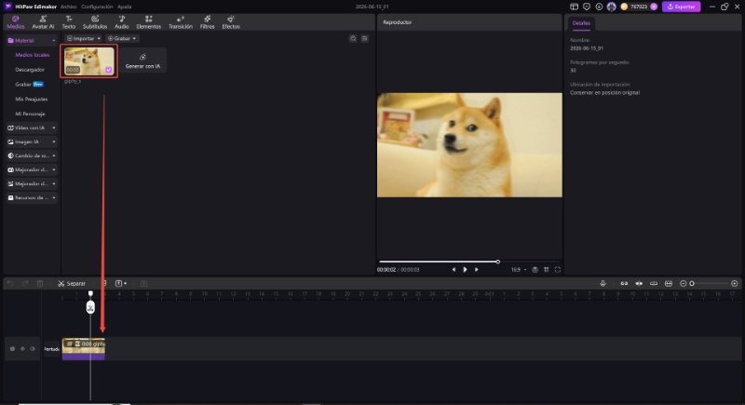Open the Avatar AI tool
Image resolution: width=745 pixels, height=405 pixels.
point(43,22)
